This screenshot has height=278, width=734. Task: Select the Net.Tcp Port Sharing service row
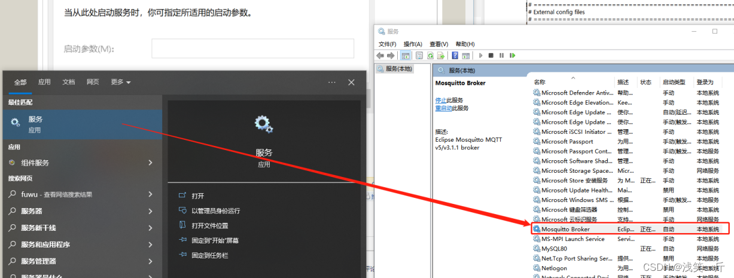[x=630, y=258]
